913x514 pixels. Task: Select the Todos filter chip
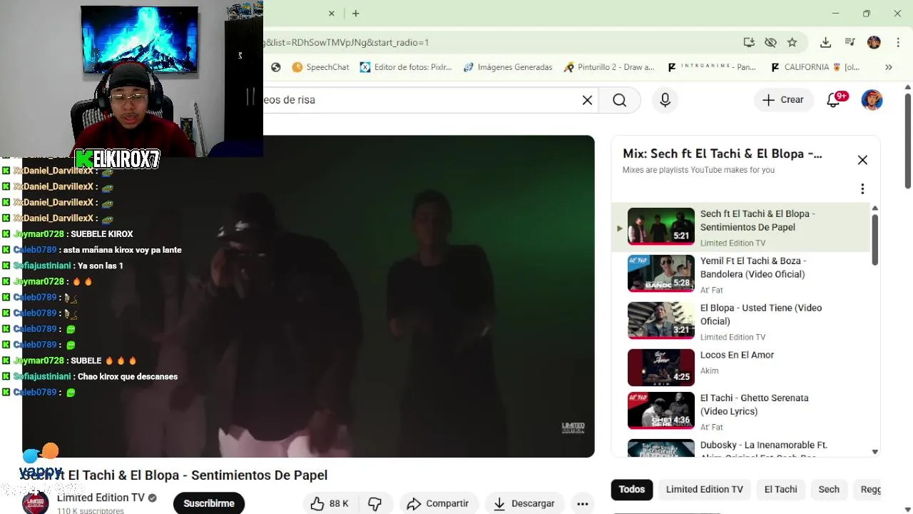631,489
